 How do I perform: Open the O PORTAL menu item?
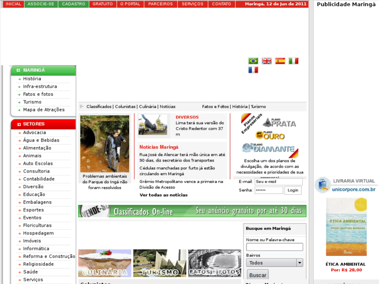130,4
